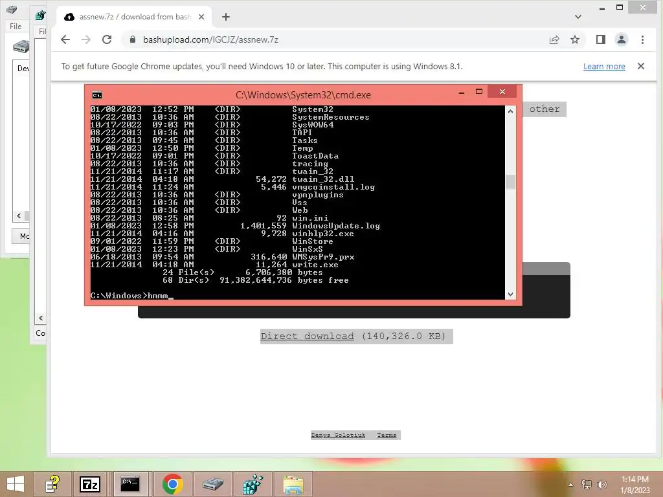The image size is (663, 497).
Task: Select the assnew.7z download tab
Action: [134, 17]
